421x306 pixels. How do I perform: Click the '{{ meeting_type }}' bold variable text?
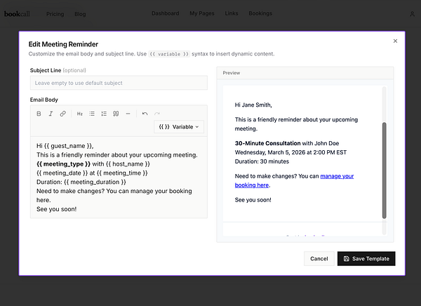point(63,164)
